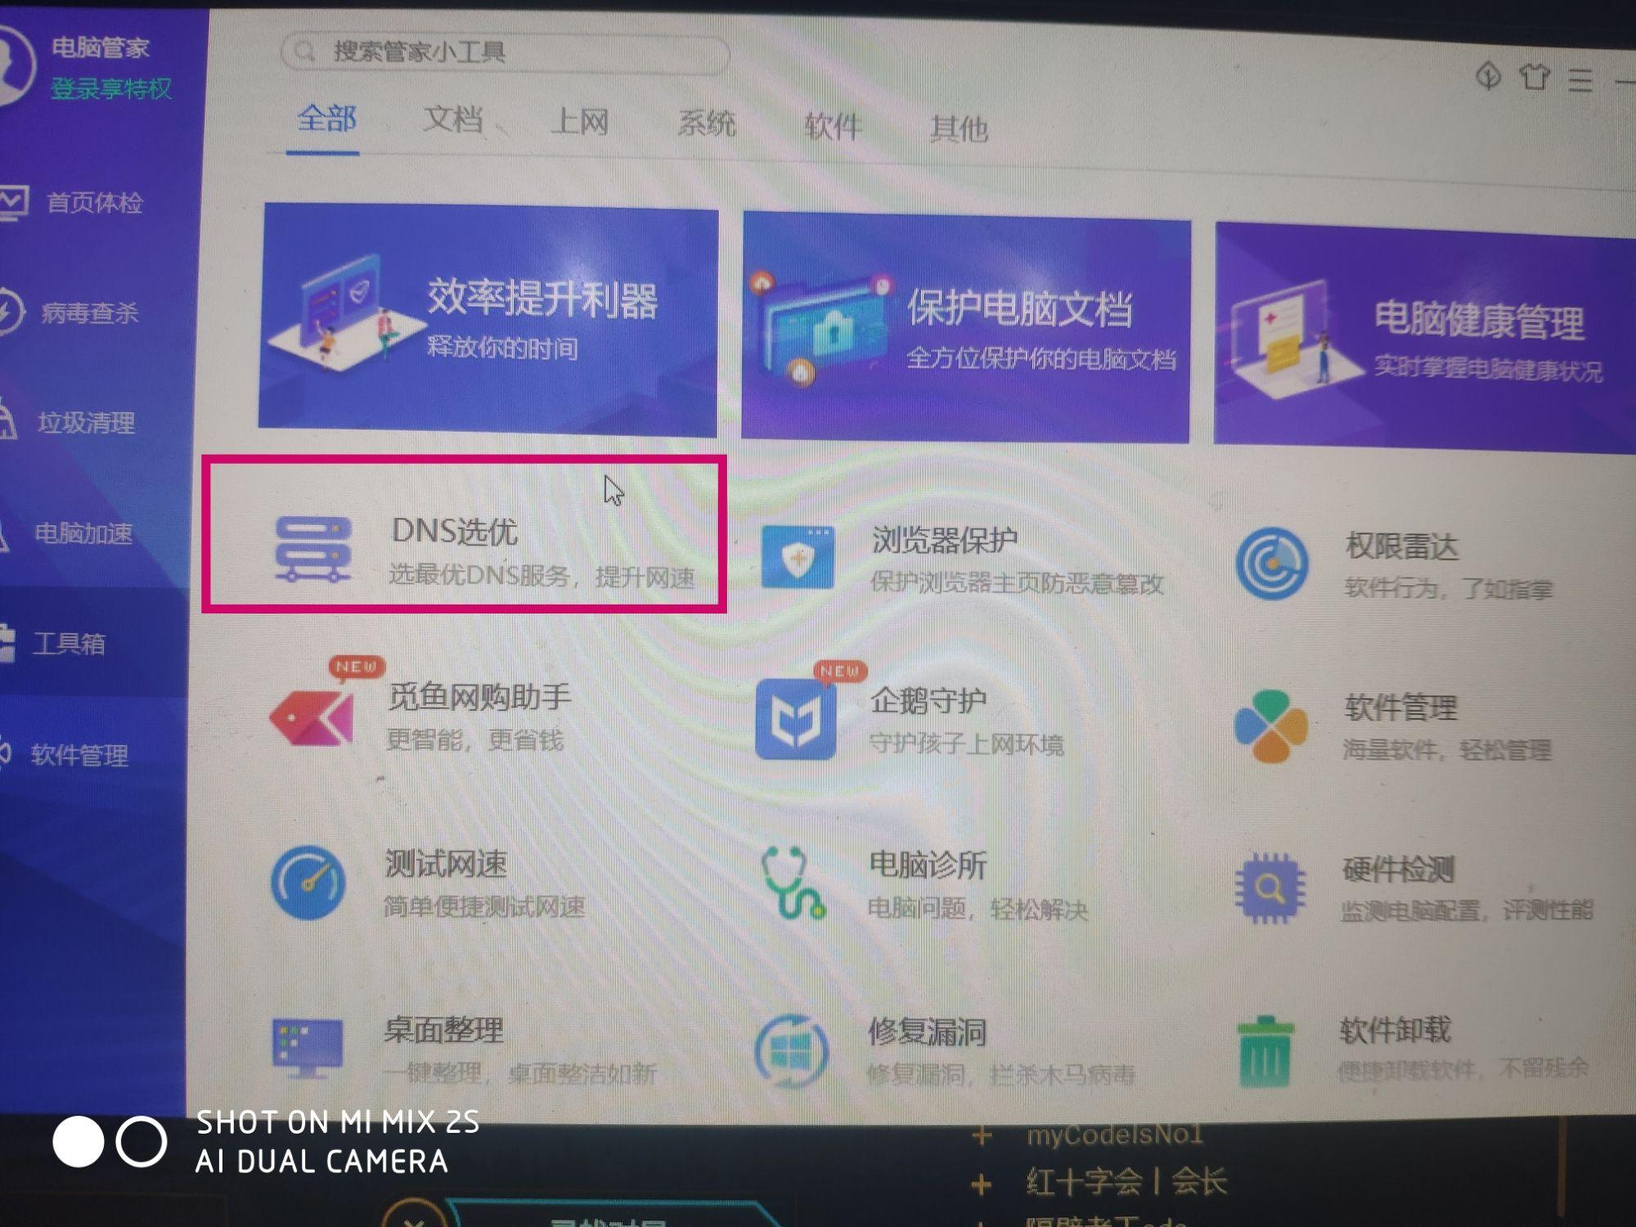Click the '红十字会 | 会长' row in background window
This screenshot has width=1636, height=1227.
pyautogui.click(x=1127, y=1182)
